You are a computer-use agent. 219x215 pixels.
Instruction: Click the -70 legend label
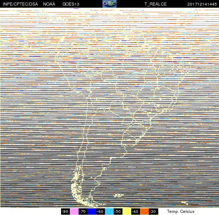point(83,211)
